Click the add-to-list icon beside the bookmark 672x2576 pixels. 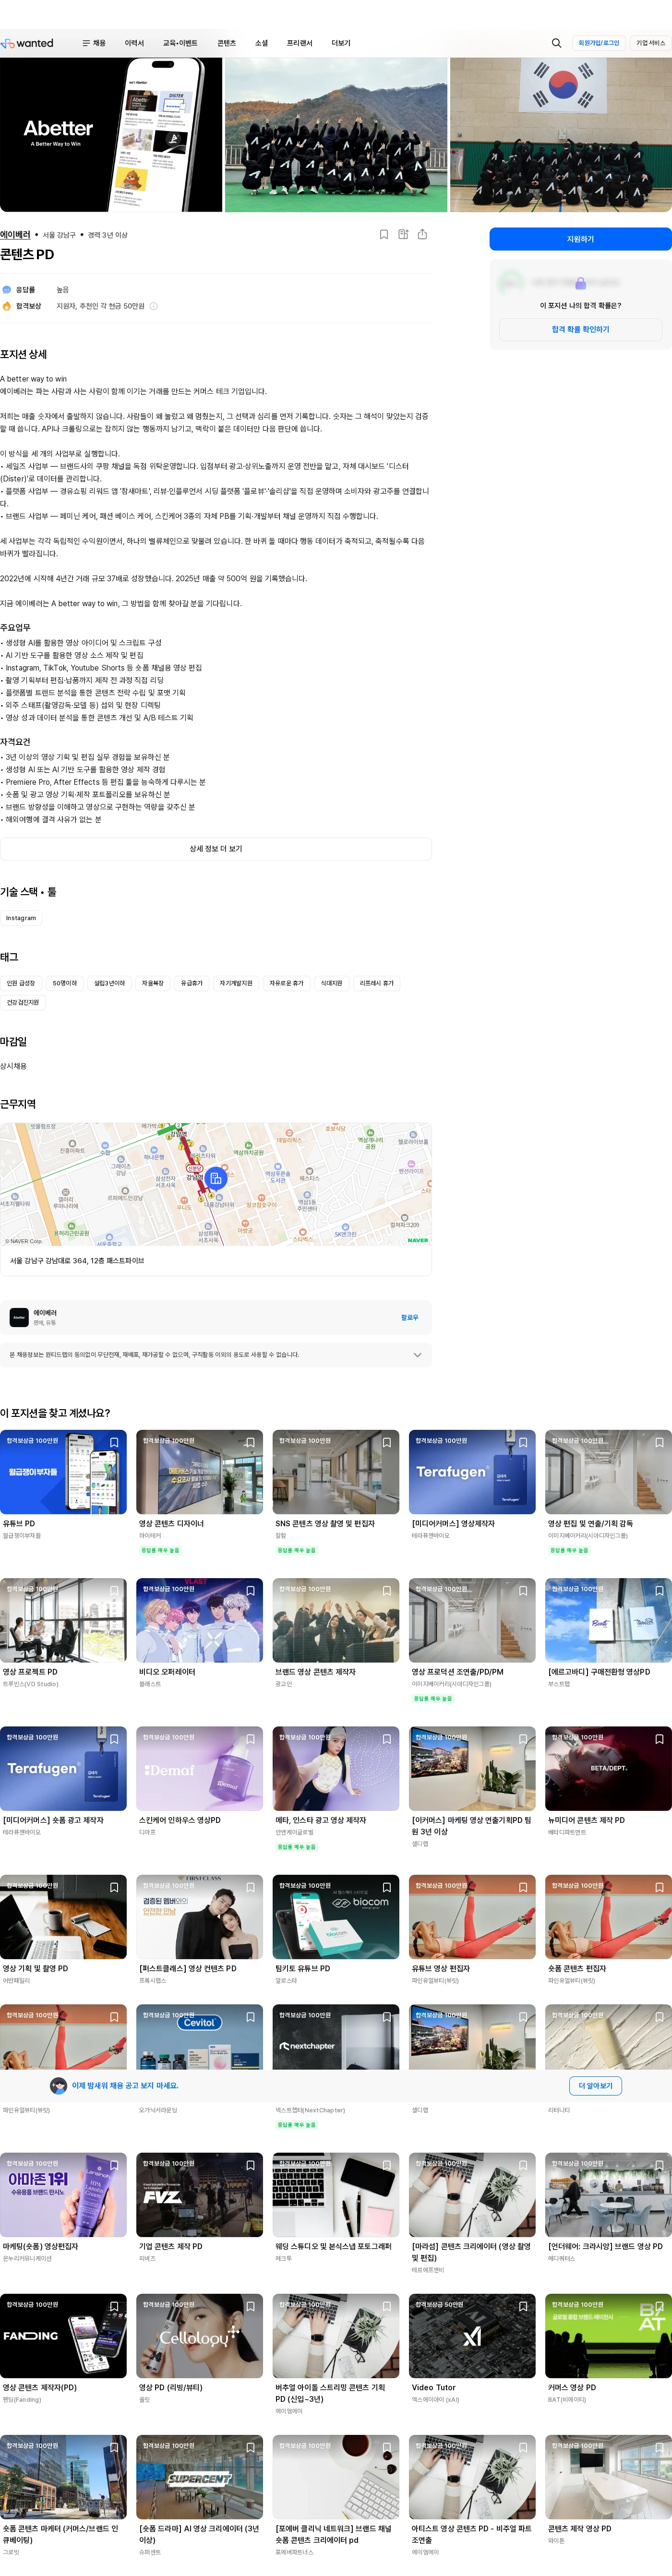[403, 235]
